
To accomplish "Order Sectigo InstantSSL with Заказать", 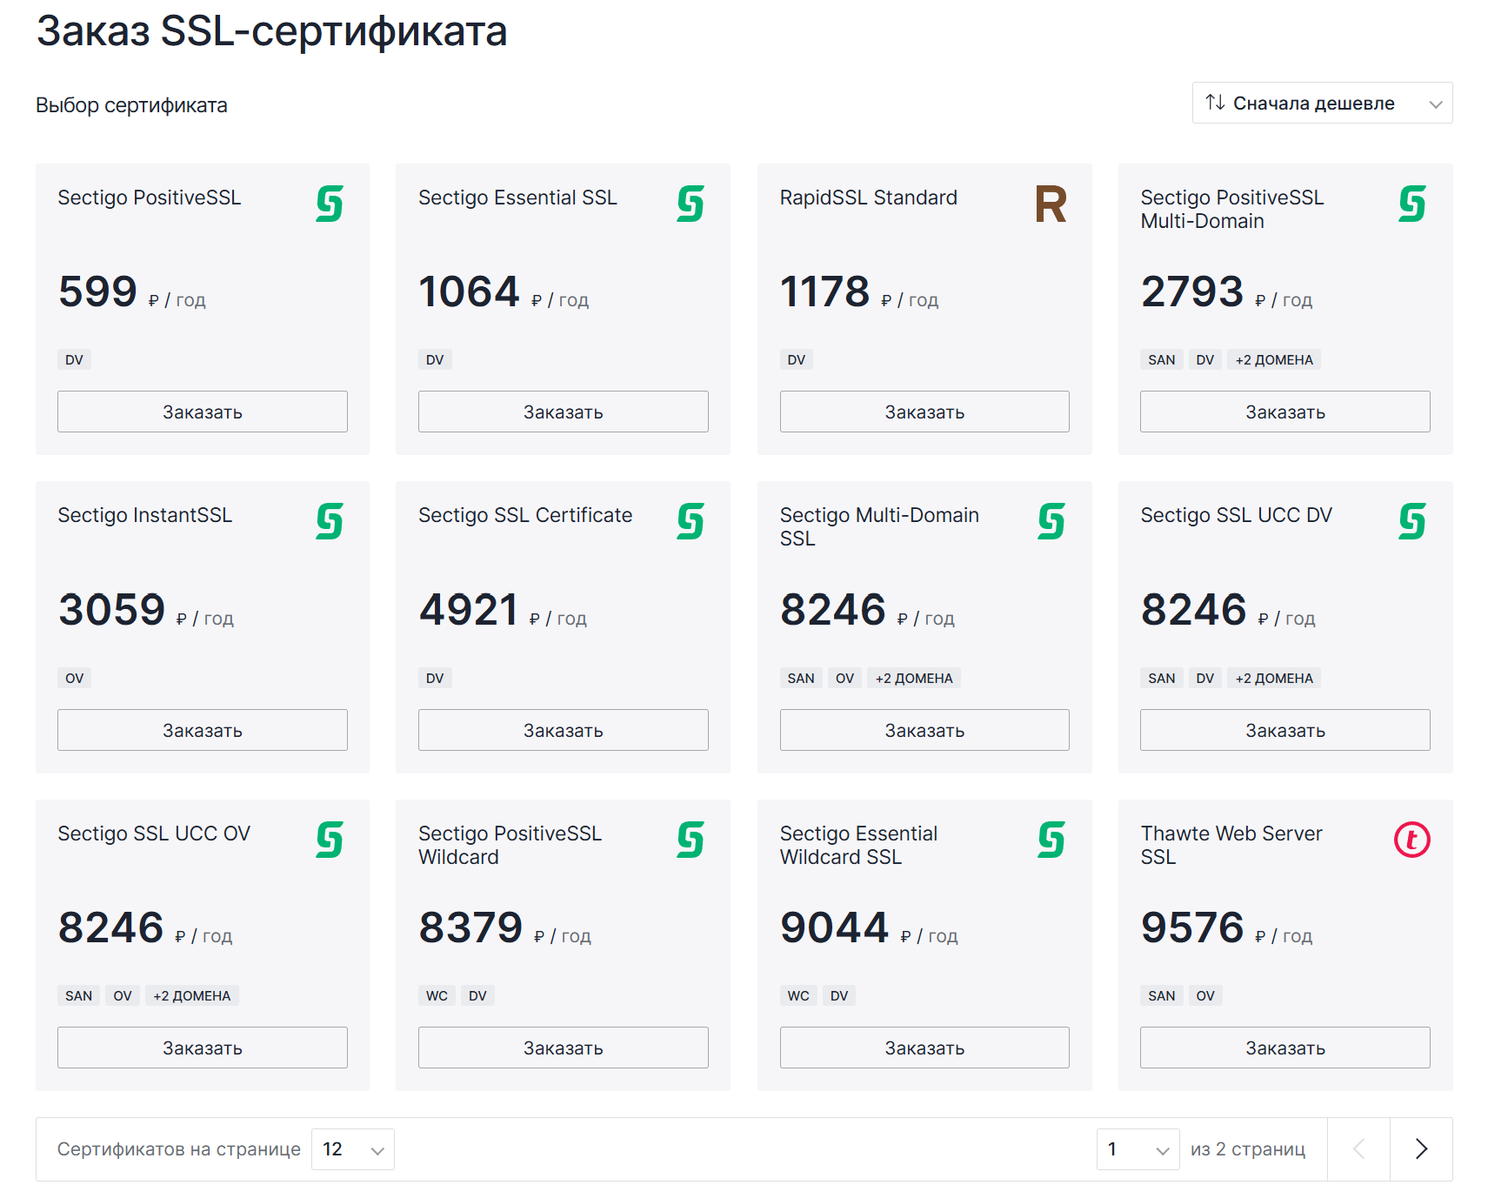I will [x=203, y=730].
